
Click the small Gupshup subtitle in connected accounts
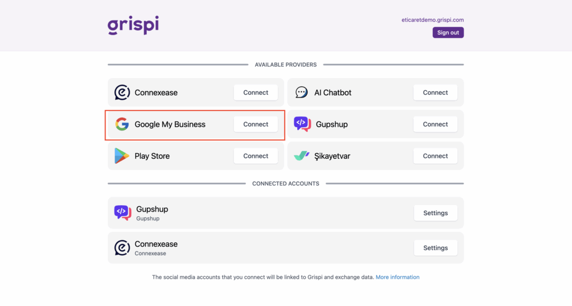coord(147,218)
